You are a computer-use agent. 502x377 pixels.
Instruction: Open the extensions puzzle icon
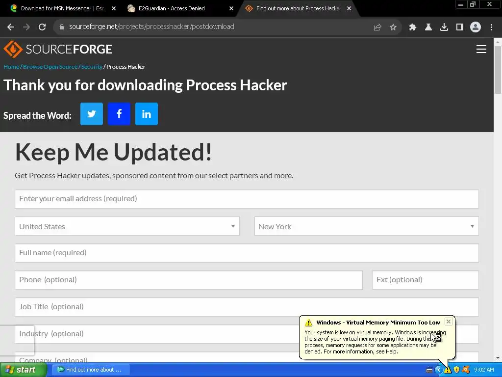412,27
